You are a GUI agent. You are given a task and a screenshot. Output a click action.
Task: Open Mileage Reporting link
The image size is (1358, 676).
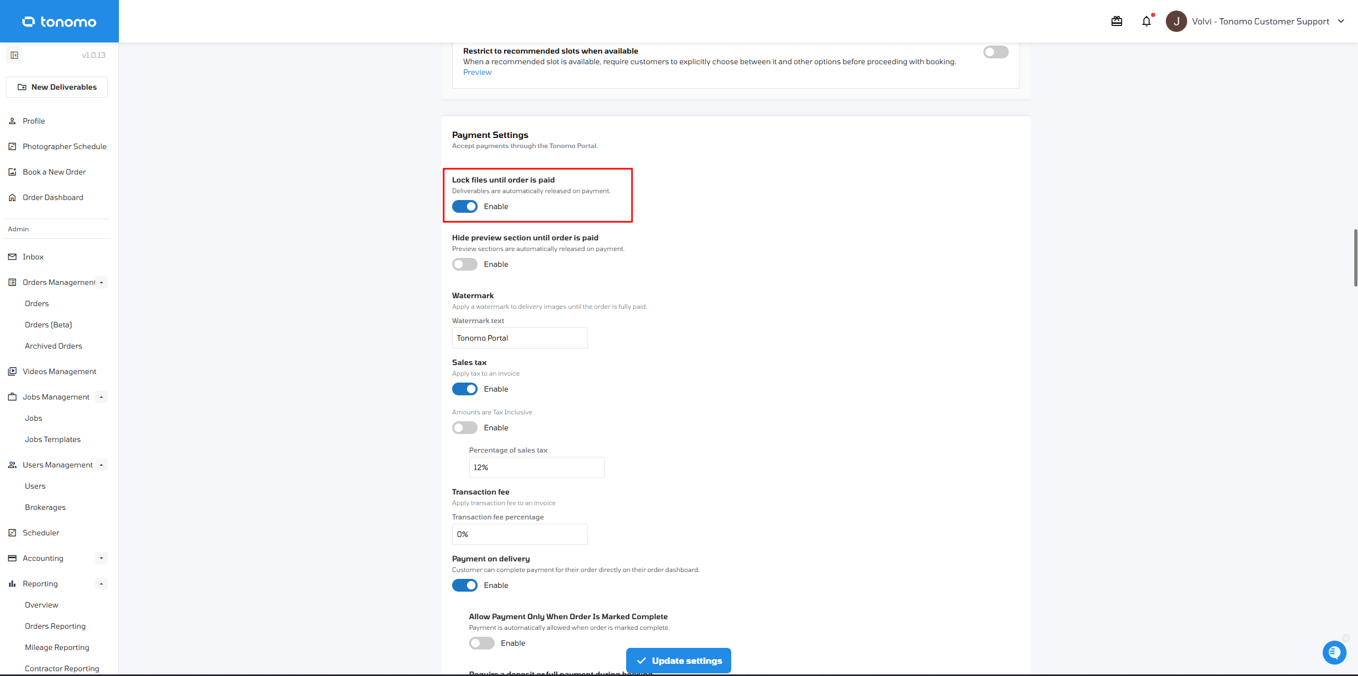57,647
